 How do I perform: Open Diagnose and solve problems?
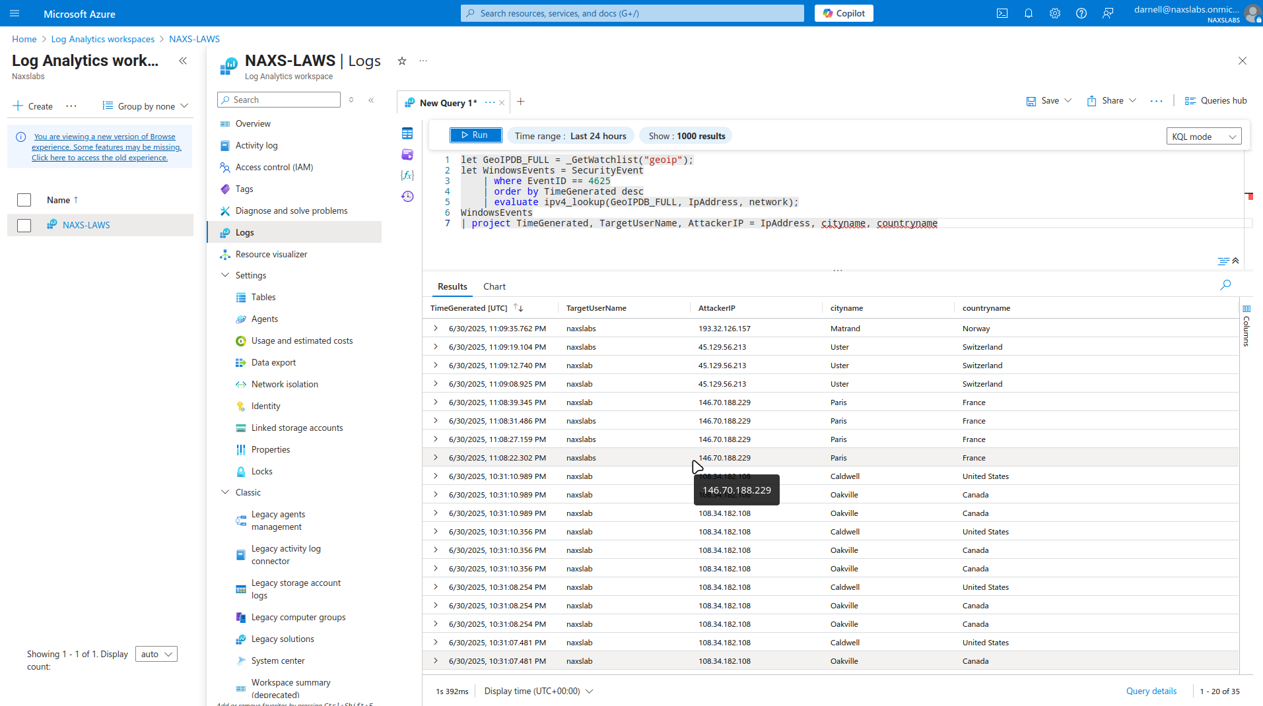pos(291,210)
